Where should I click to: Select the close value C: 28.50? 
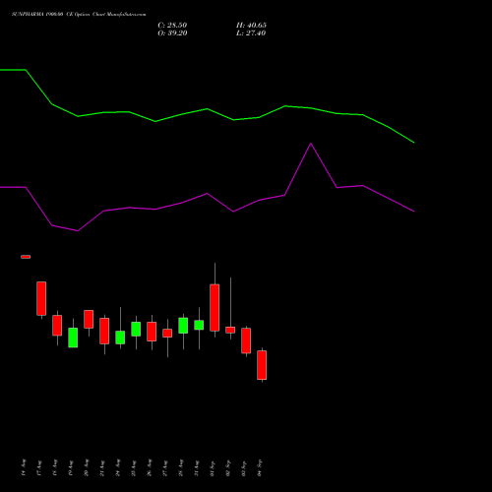(172, 26)
